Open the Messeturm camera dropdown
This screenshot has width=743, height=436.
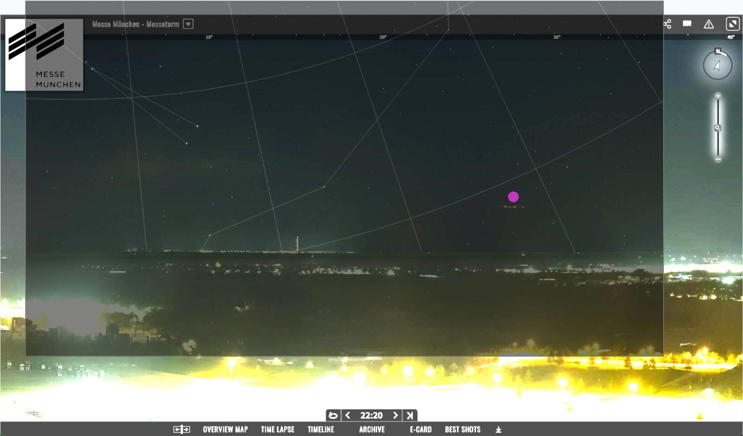click(x=188, y=24)
